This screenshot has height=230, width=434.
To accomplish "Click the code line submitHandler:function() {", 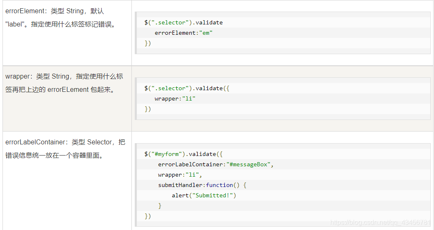I will [202, 185].
